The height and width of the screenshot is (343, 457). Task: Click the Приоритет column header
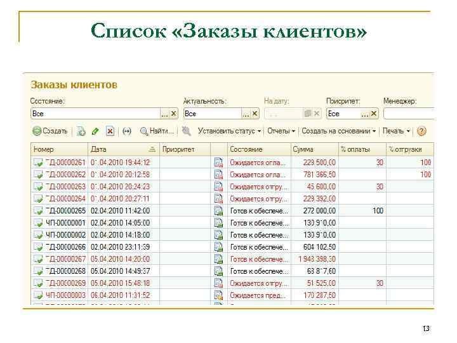coord(185,149)
